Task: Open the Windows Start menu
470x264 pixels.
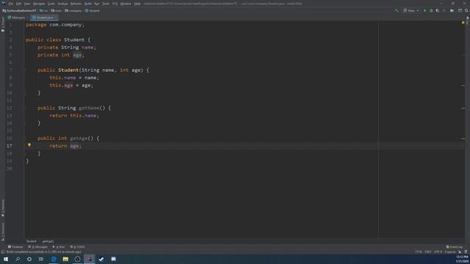Action: (6, 259)
